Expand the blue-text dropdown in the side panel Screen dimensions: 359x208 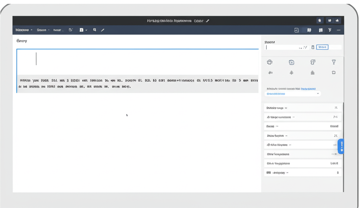293,94
